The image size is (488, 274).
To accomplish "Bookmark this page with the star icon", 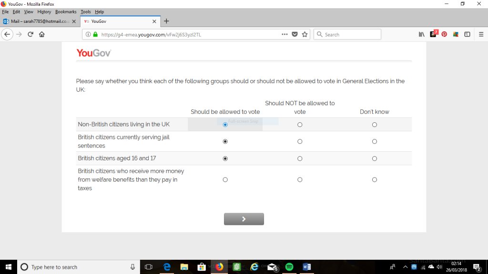I will [x=305, y=34].
